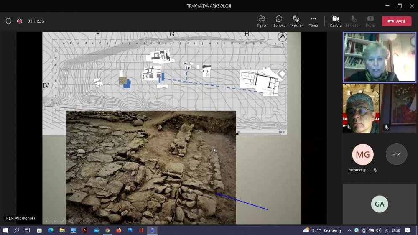
Task: Leave the meeting with Ayrıl button
Action: (396, 21)
